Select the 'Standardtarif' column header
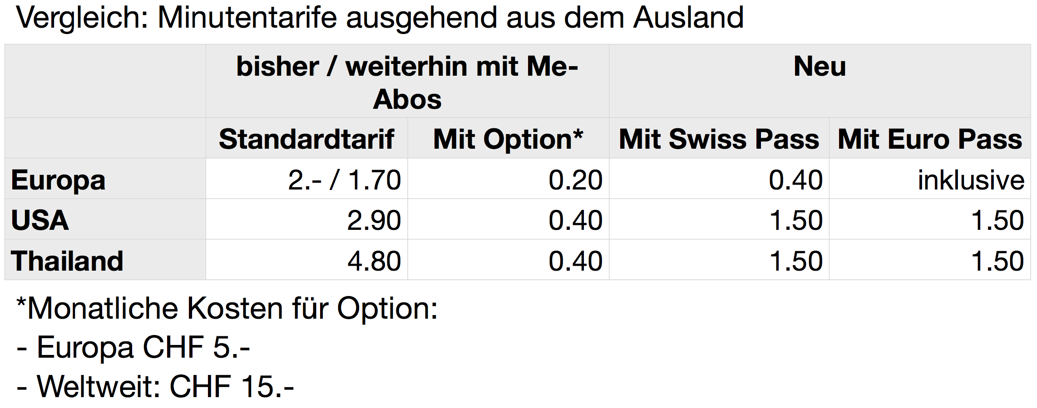Image resolution: width=1037 pixels, height=408 pixels. (x=306, y=139)
